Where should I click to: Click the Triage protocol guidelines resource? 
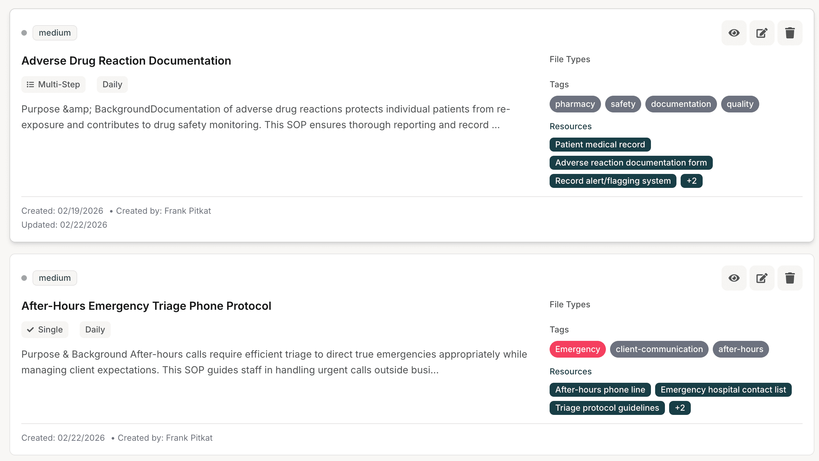607,408
